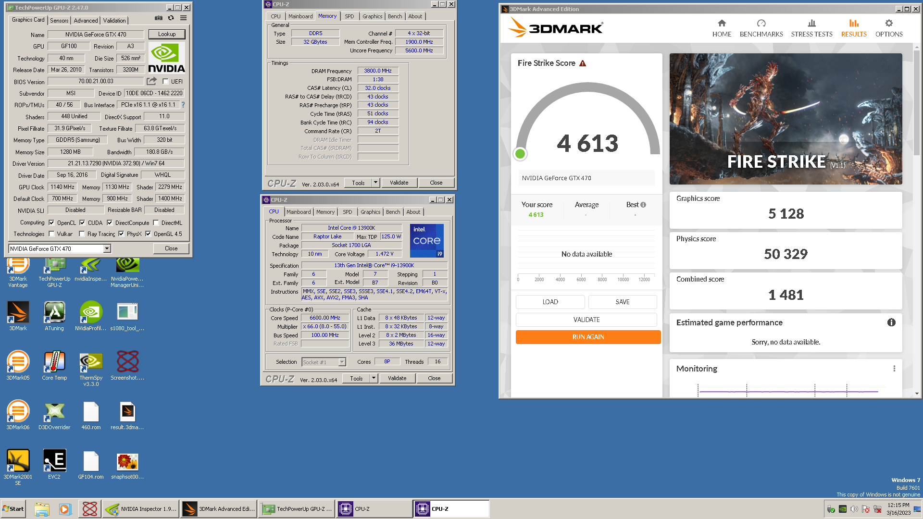Toggle the Ray Tracing checkbox
Image resolution: width=923 pixels, height=519 pixels.
pos(82,234)
